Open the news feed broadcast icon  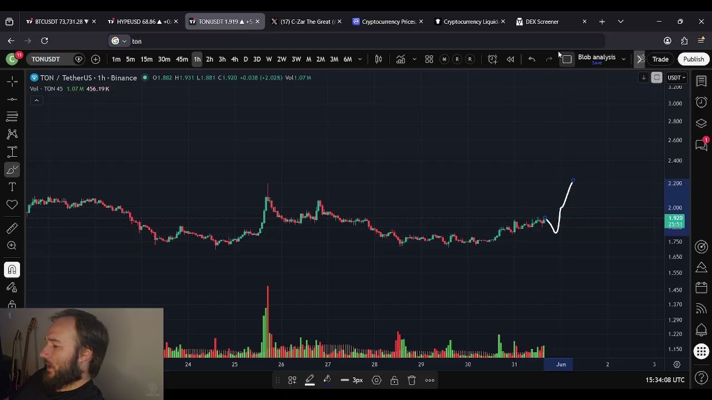[701, 309]
